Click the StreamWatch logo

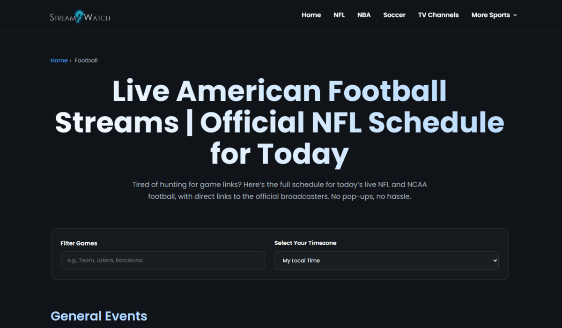coord(80,17)
